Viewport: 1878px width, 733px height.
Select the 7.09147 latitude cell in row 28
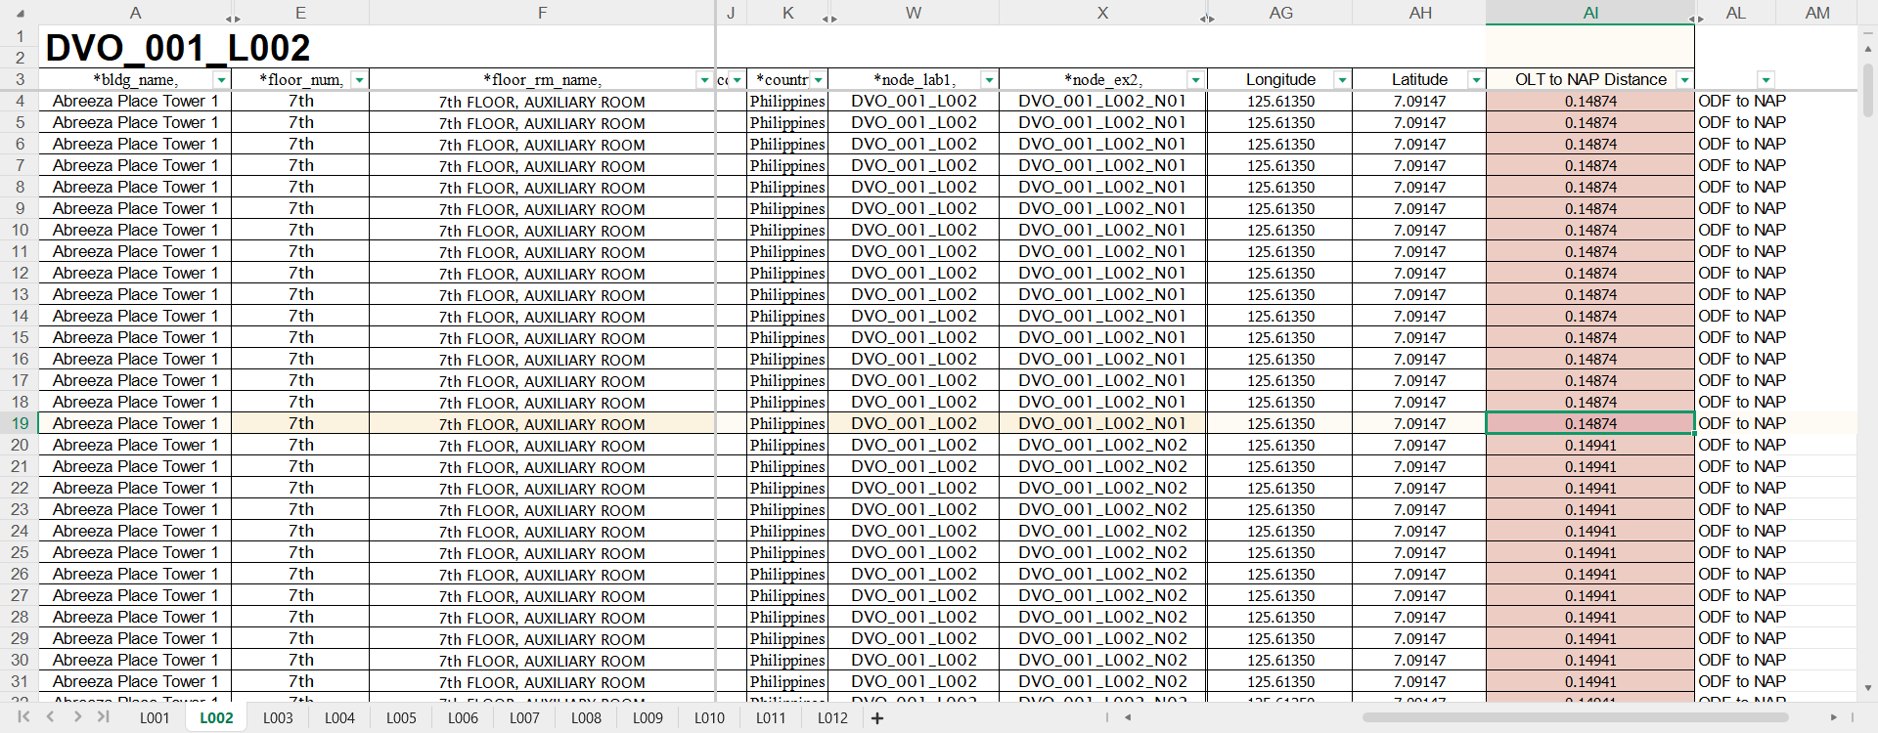(1420, 617)
